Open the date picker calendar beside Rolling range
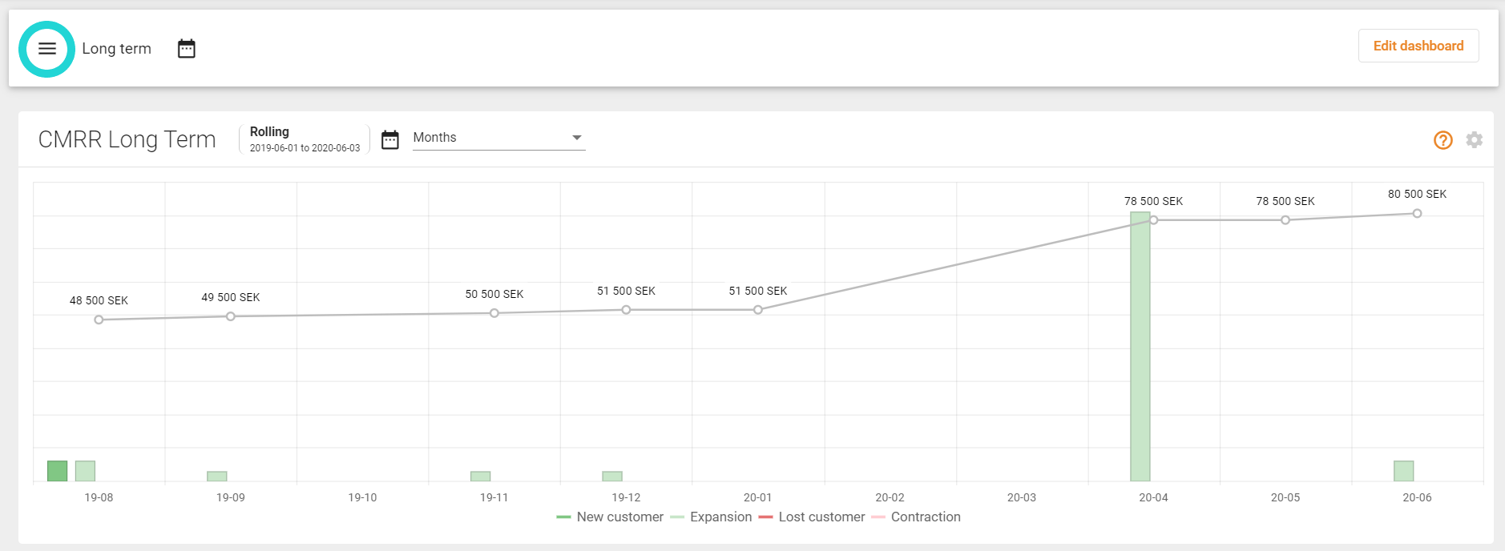The width and height of the screenshot is (1505, 551). pyautogui.click(x=390, y=139)
